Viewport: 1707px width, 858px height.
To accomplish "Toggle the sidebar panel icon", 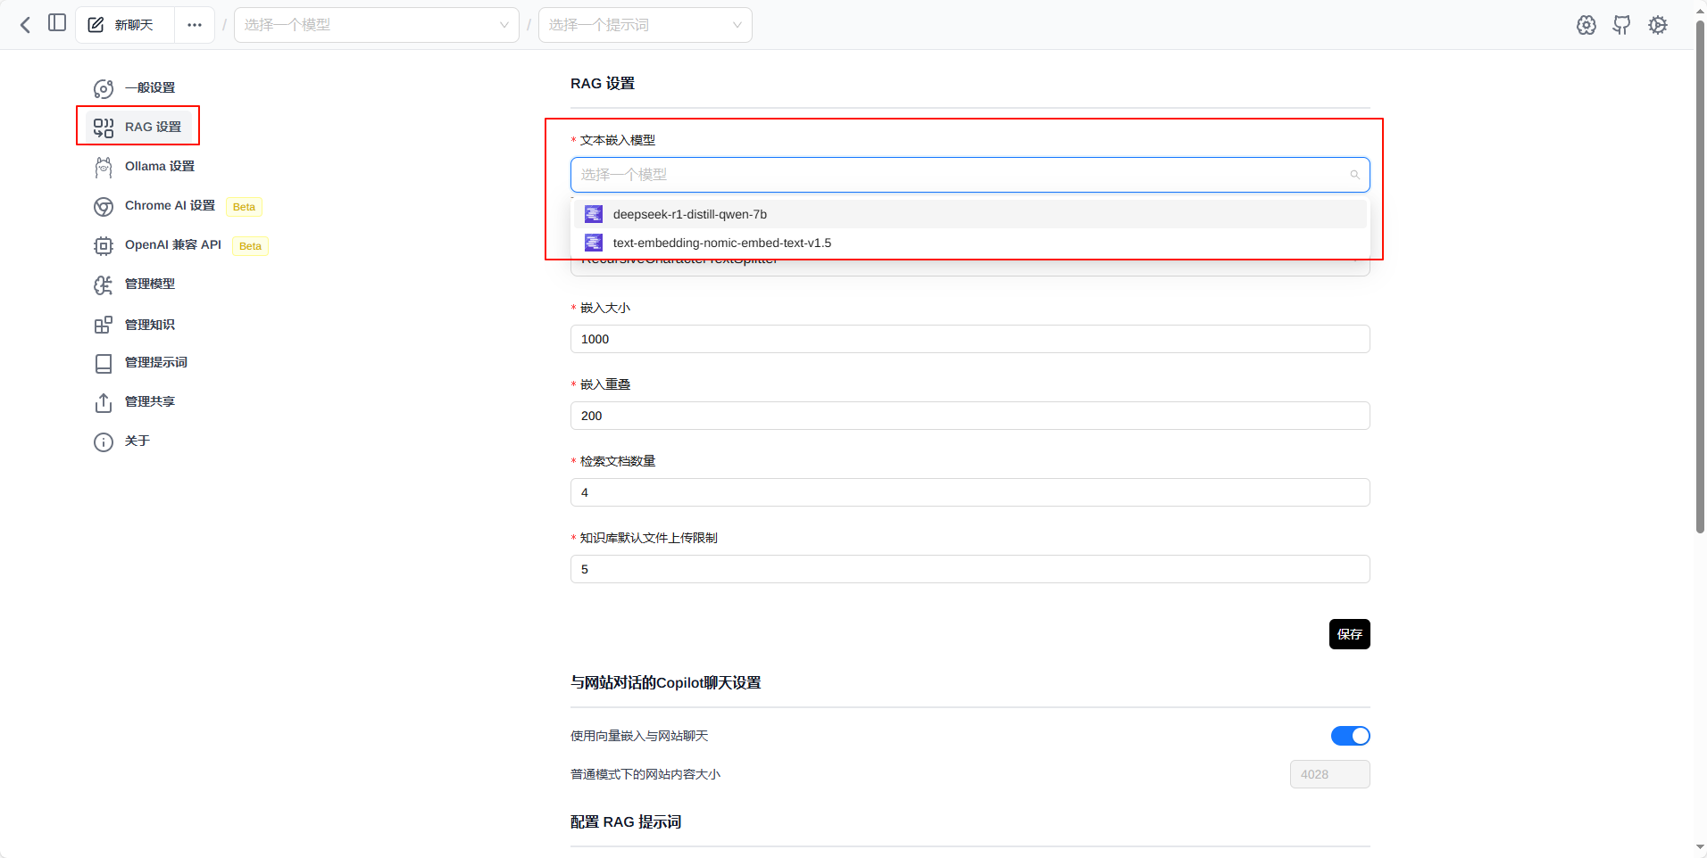I will pos(57,23).
